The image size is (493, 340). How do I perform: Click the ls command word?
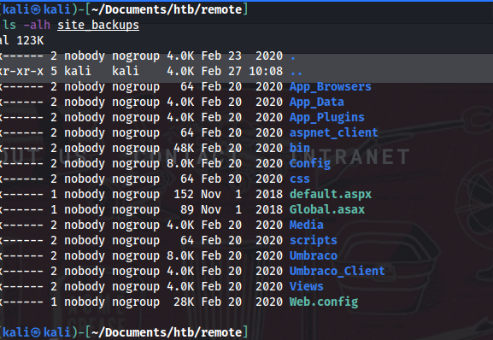click(x=9, y=25)
